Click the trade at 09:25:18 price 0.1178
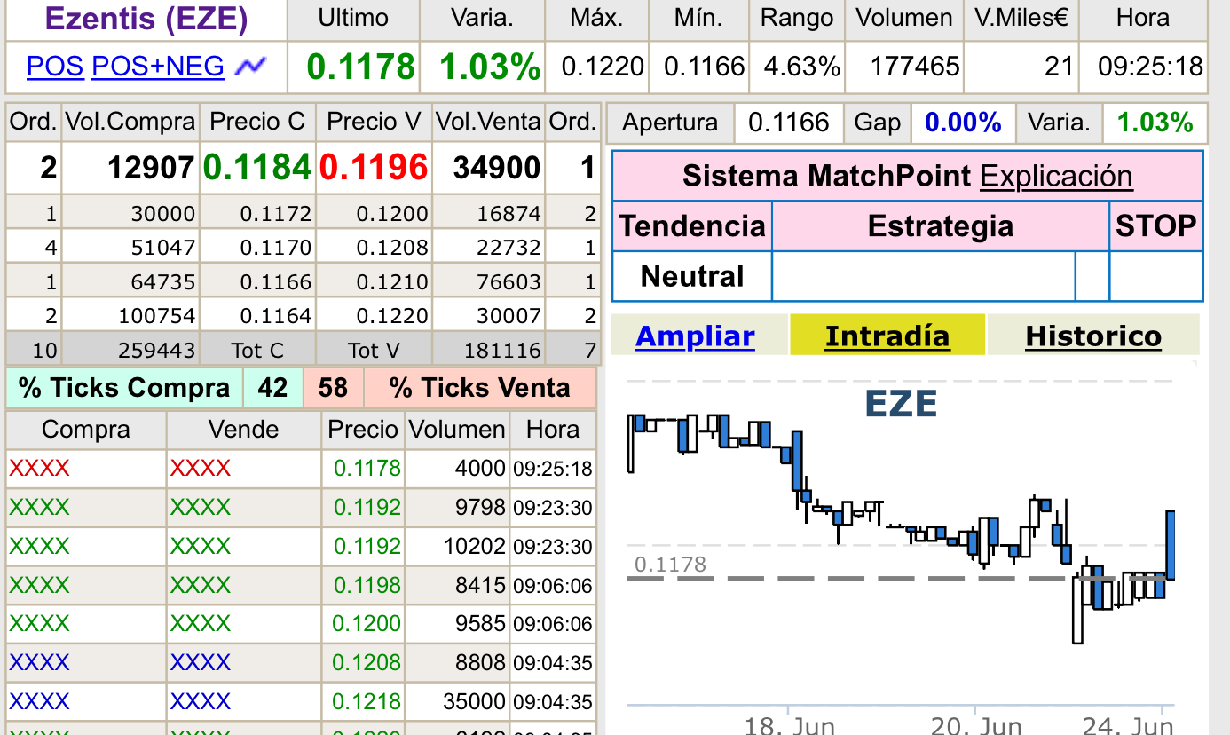Viewport: 1230px width, 735px height. coord(367,468)
